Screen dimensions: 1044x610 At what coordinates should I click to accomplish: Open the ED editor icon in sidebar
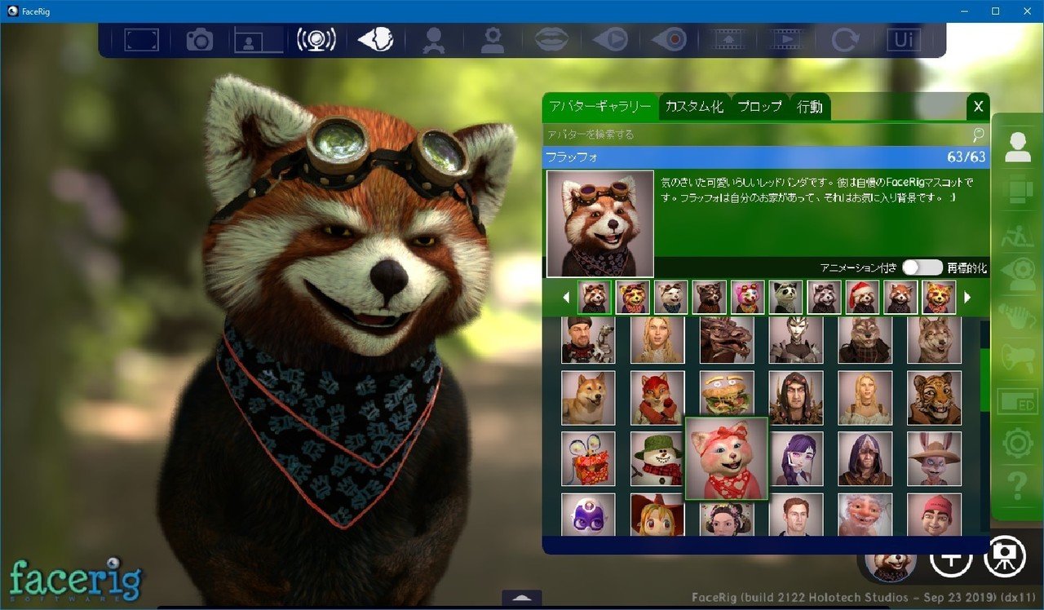pos(1018,401)
